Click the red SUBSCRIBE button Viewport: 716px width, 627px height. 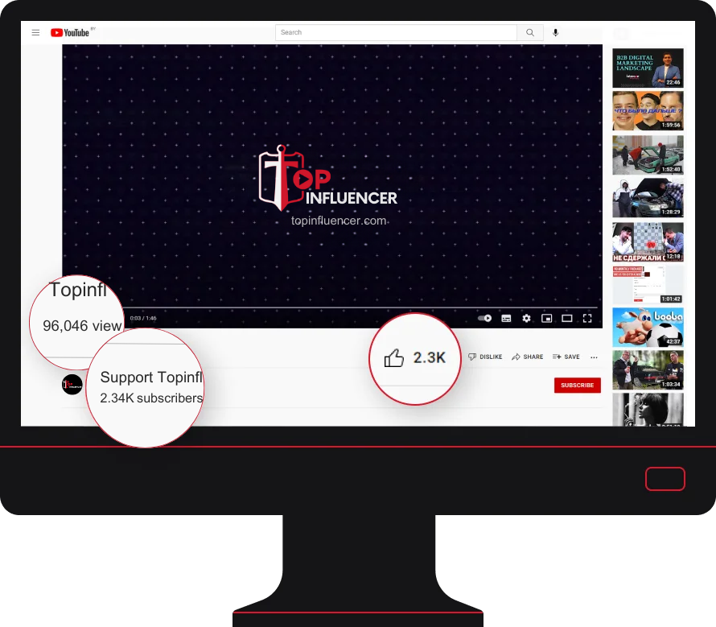pyautogui.click(x=577, y=385)
